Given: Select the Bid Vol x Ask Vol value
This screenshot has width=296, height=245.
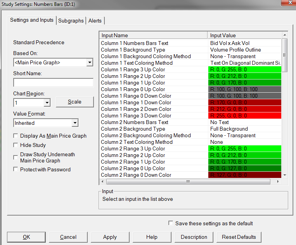Looking at the screenshot, I should [x=245, y=43].
